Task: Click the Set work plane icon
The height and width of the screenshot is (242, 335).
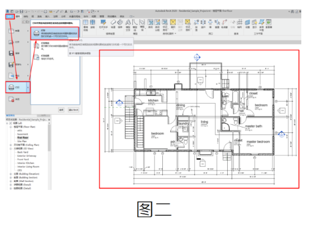Action: (247, 22)
